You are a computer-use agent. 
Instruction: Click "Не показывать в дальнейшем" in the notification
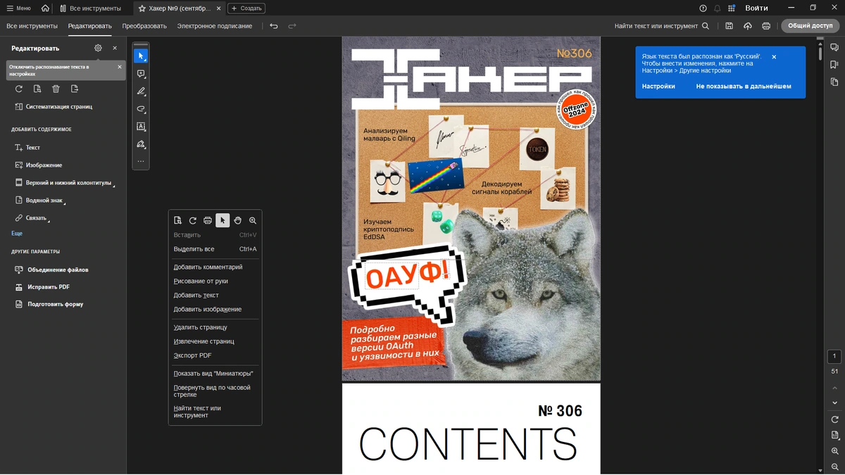744,86
